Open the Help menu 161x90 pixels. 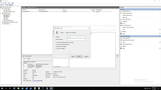point(12,3)
